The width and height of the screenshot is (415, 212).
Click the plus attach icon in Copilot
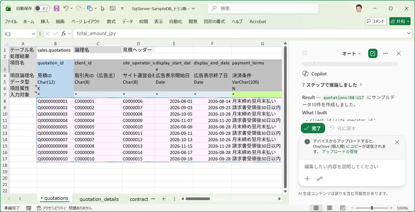coord(307,179)
